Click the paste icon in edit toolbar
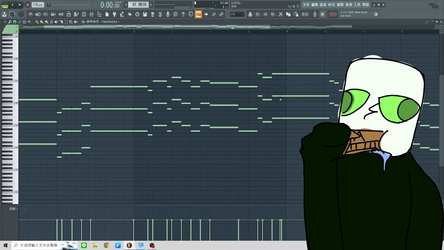Screen dimensions: 444x250 [x=296, y=14]
